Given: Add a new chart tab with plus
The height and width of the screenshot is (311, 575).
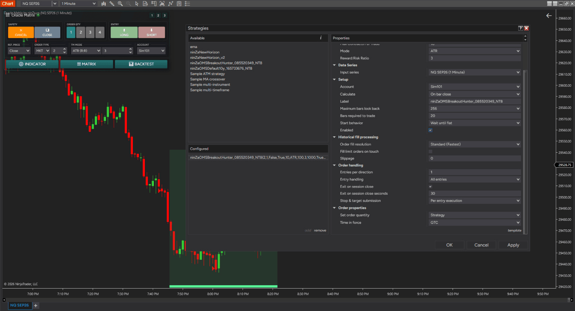Looking at the screenshot, I should point(36,305).
